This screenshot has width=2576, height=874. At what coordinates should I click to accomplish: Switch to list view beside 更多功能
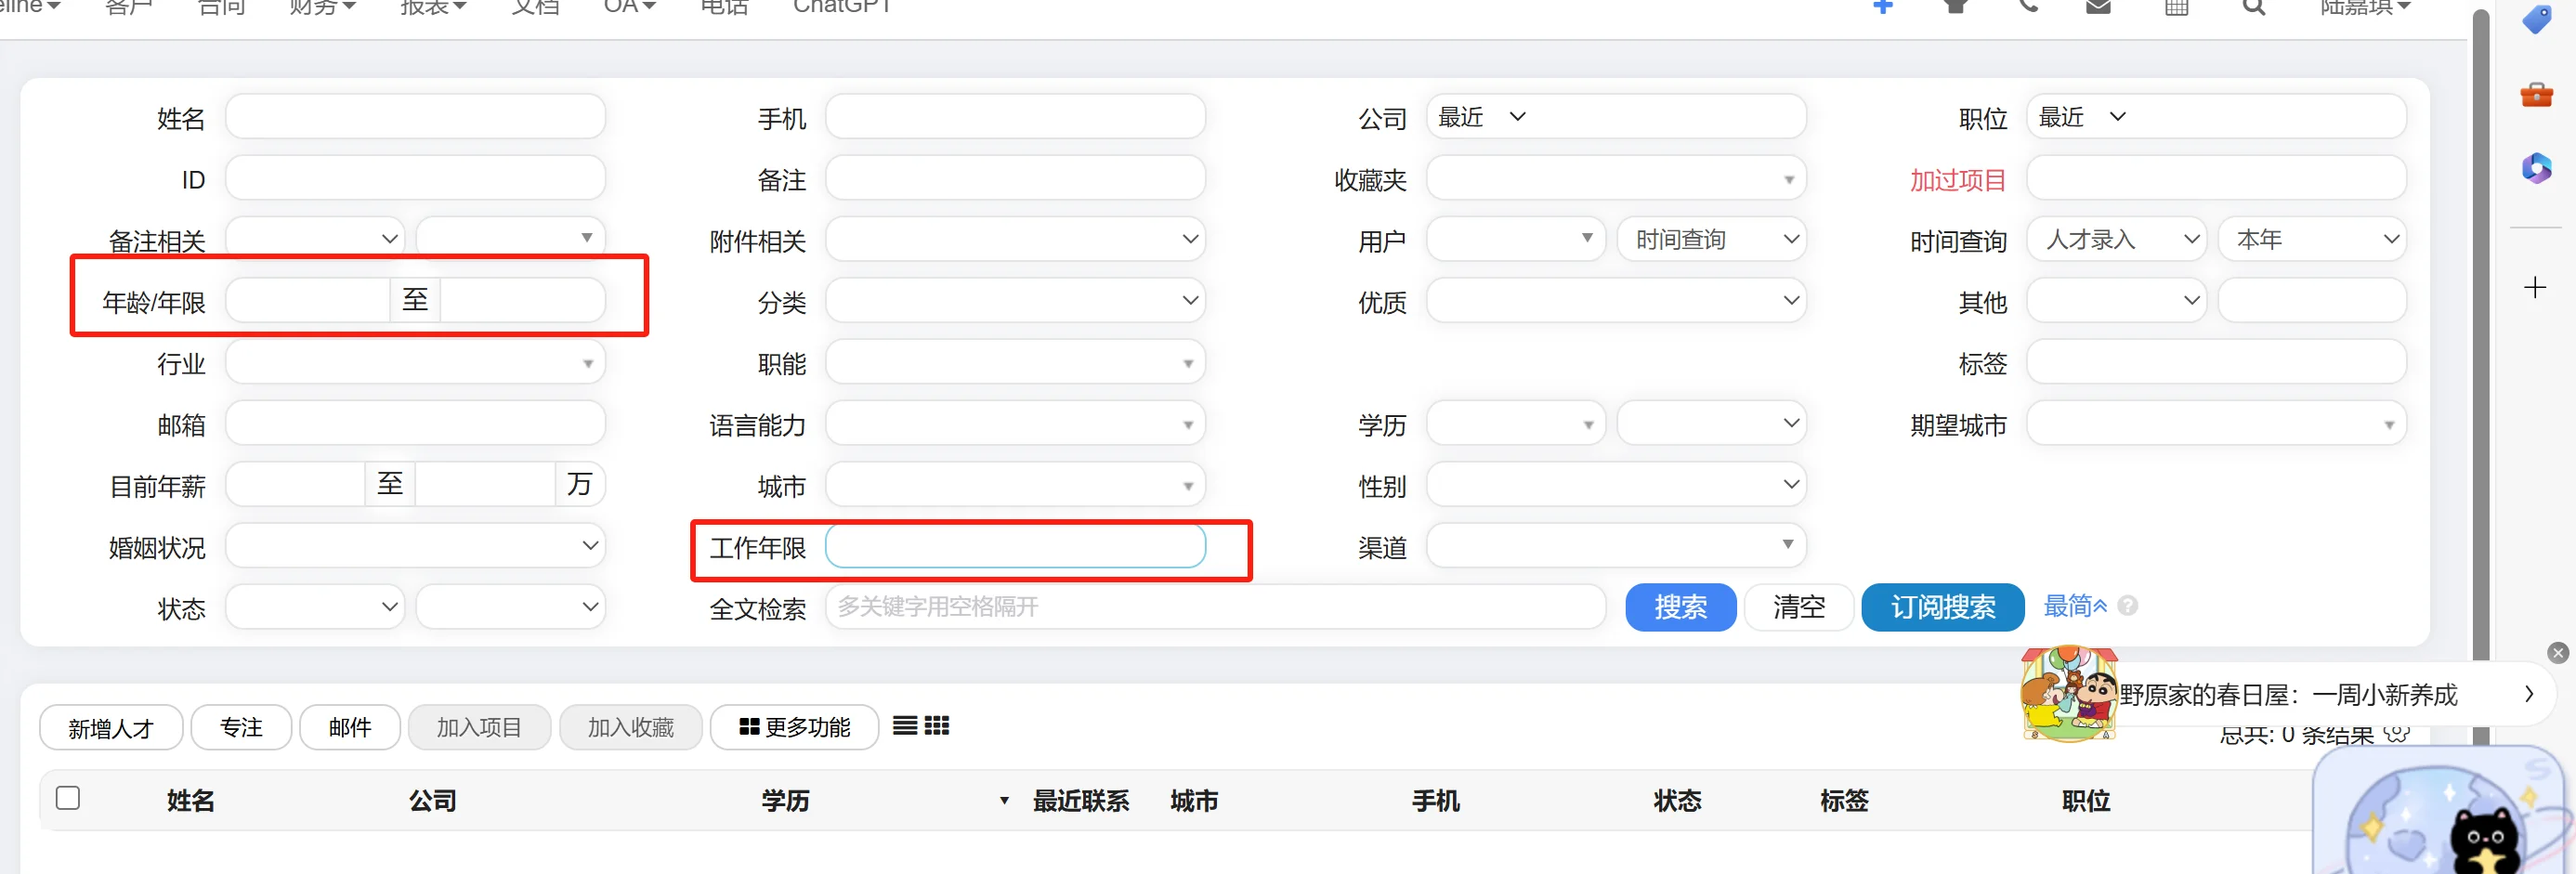pos(905,726)
